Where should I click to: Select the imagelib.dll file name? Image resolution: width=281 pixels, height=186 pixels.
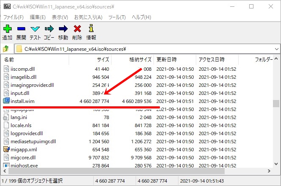click(23, 77)
